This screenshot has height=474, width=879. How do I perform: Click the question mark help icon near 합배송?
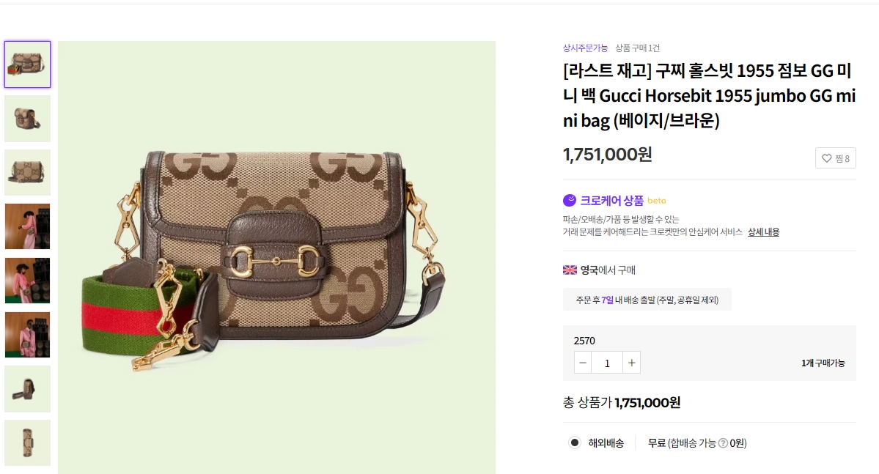pyautogui.click(x=723, y=443)
